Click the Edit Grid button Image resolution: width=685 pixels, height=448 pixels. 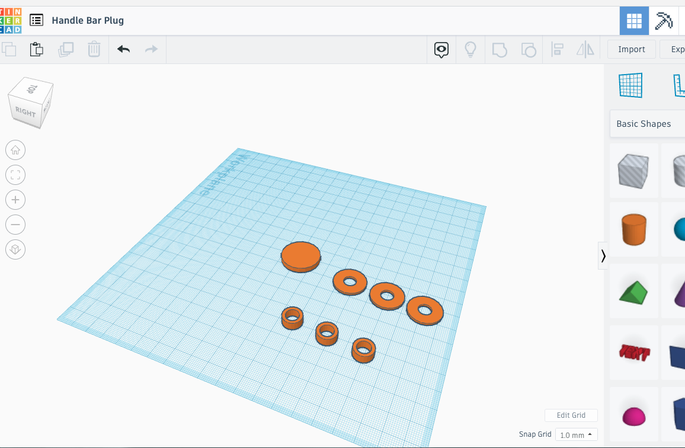click(571, 415)
